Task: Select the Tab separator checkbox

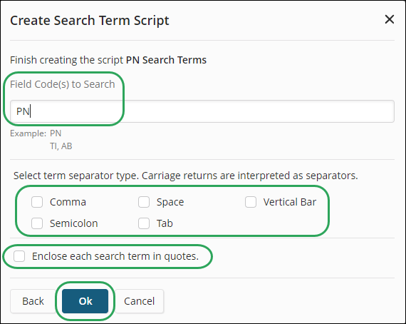Action: pos(144,223)
